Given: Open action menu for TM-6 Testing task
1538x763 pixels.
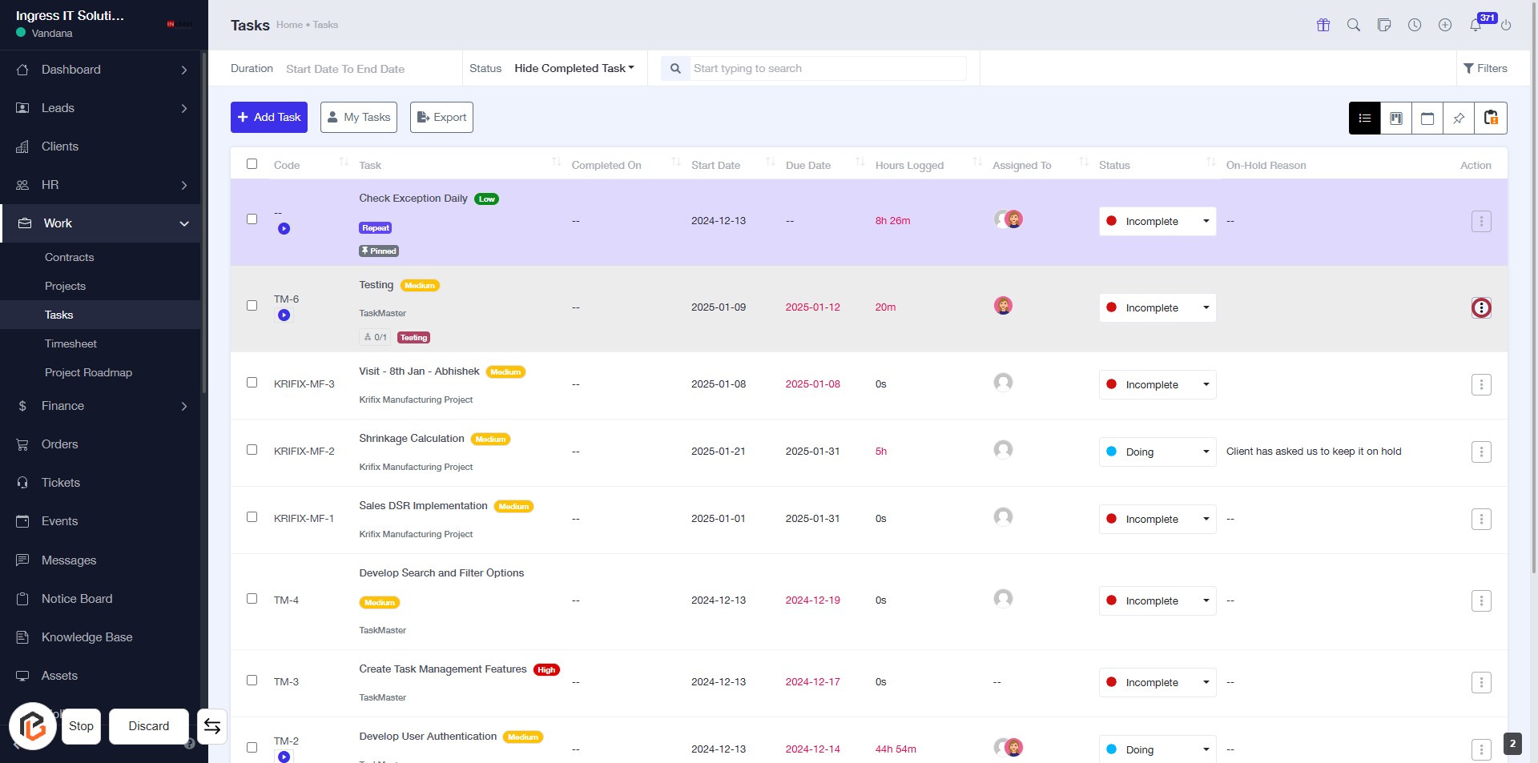Looking at the screenshot, I should click(x=1481, y=307).
